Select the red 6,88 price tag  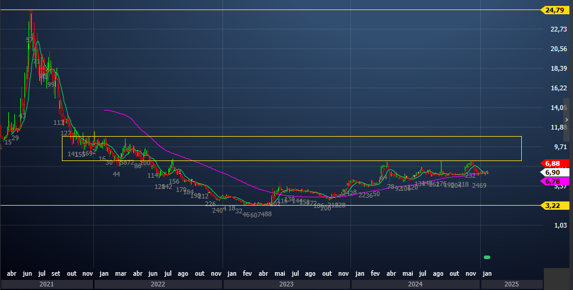(x=554, y=163)
